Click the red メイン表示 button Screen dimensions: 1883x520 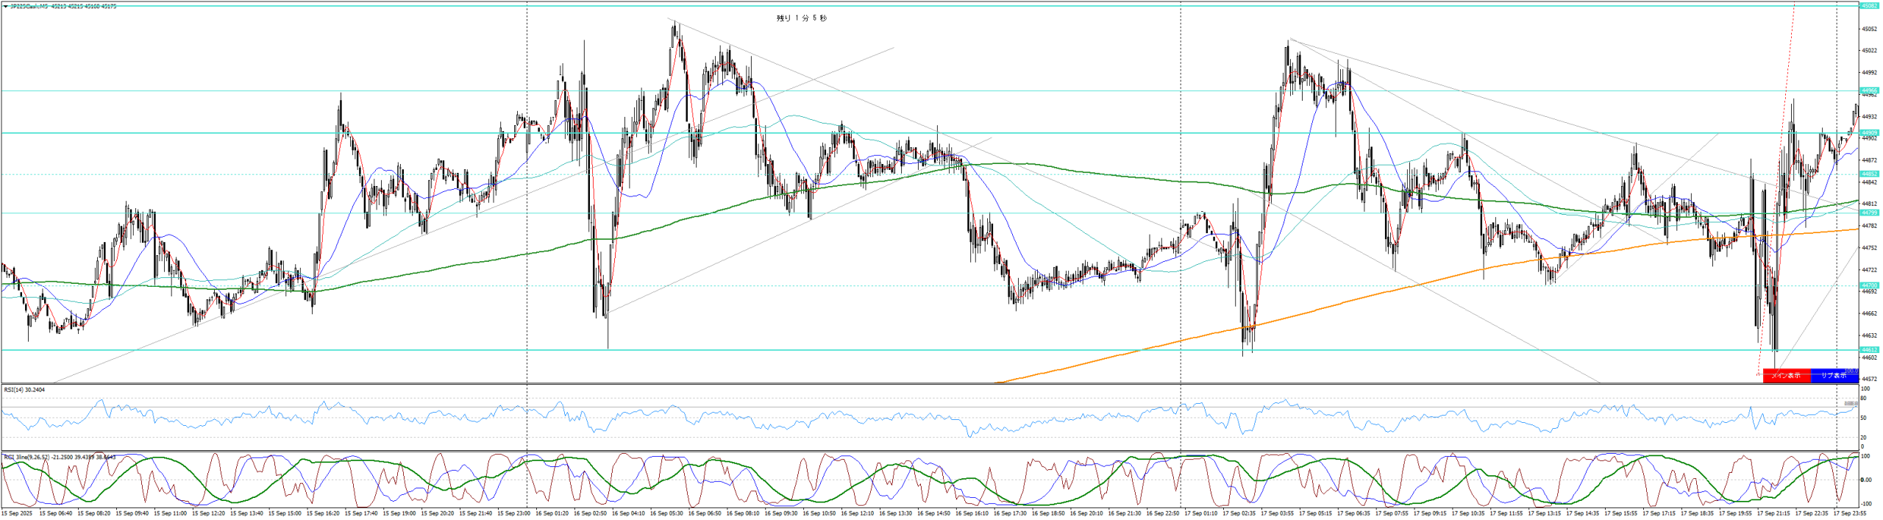(x=1786, y=376)
